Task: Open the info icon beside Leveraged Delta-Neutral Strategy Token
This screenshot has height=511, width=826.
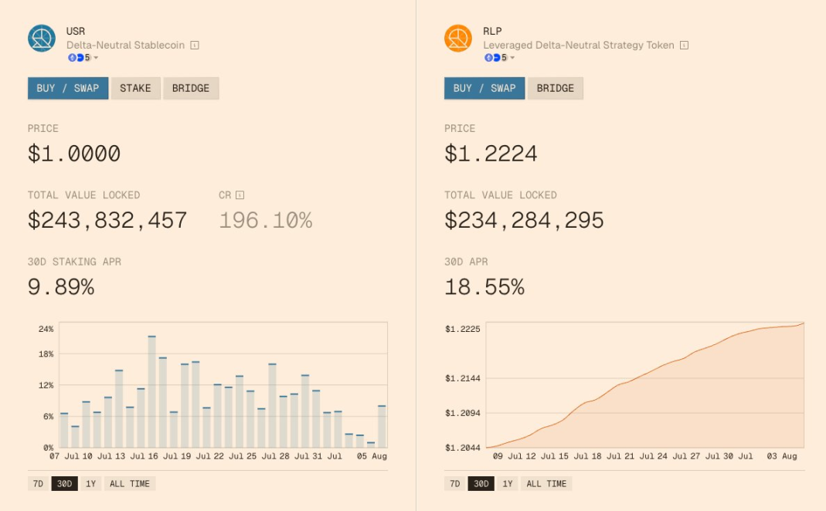Action: 684,45
